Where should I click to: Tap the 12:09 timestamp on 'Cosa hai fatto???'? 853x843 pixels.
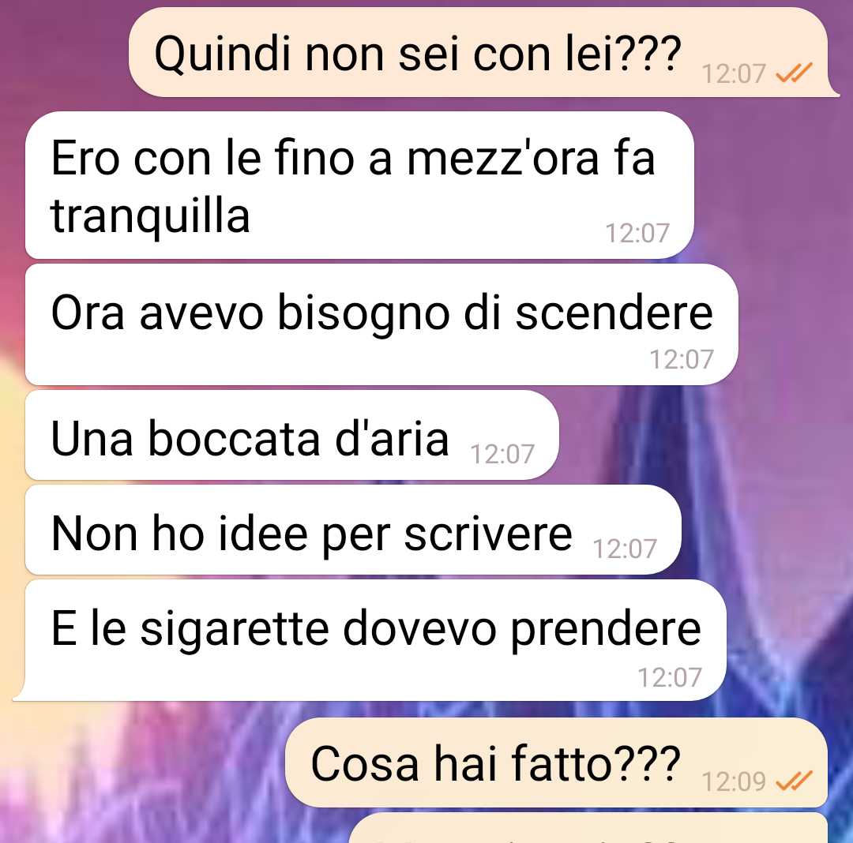(x=733, y=781)
